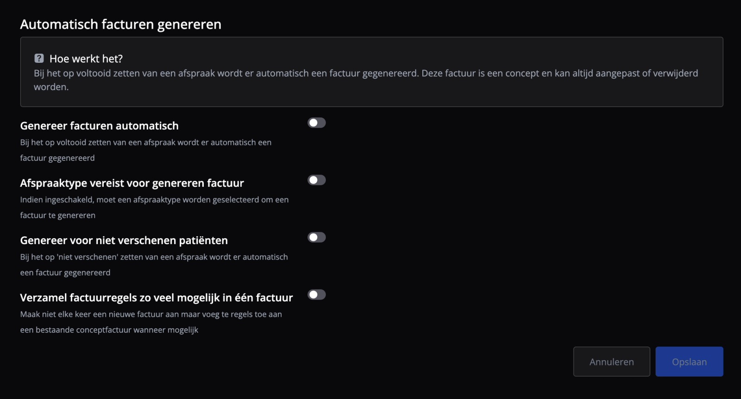Click the 'Afspraaktype vereist voor genereren factuur' label
Image resolution: width=741 pixels, height=399 pixels.
132,183
